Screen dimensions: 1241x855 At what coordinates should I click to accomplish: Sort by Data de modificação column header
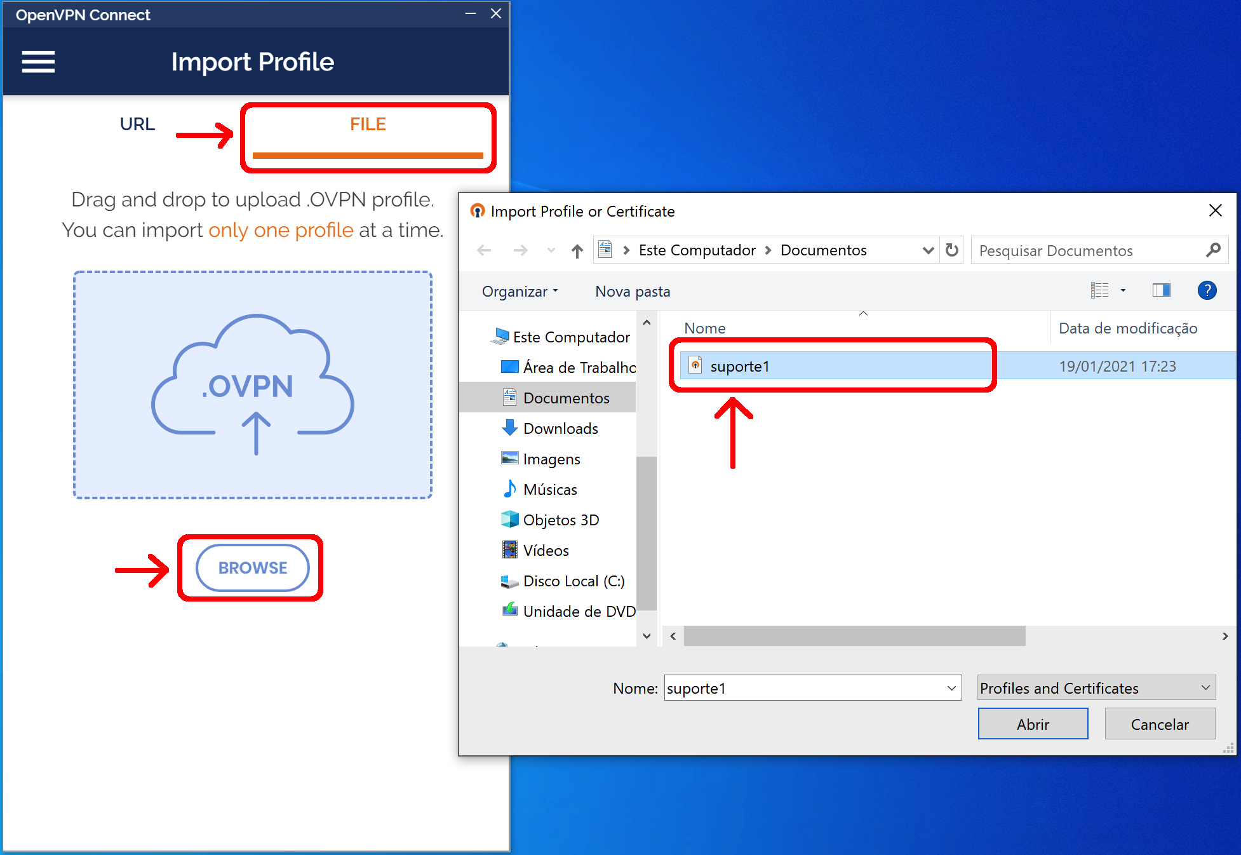click(1127, 328)
